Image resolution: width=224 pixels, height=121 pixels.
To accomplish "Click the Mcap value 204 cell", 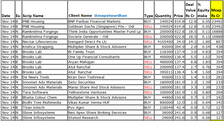I will (217, 92).
